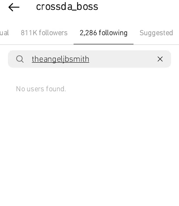Click the magnifying glass search icon
Image resolution: width=179 pixels, height=206 pixels.
pos(20,59)
